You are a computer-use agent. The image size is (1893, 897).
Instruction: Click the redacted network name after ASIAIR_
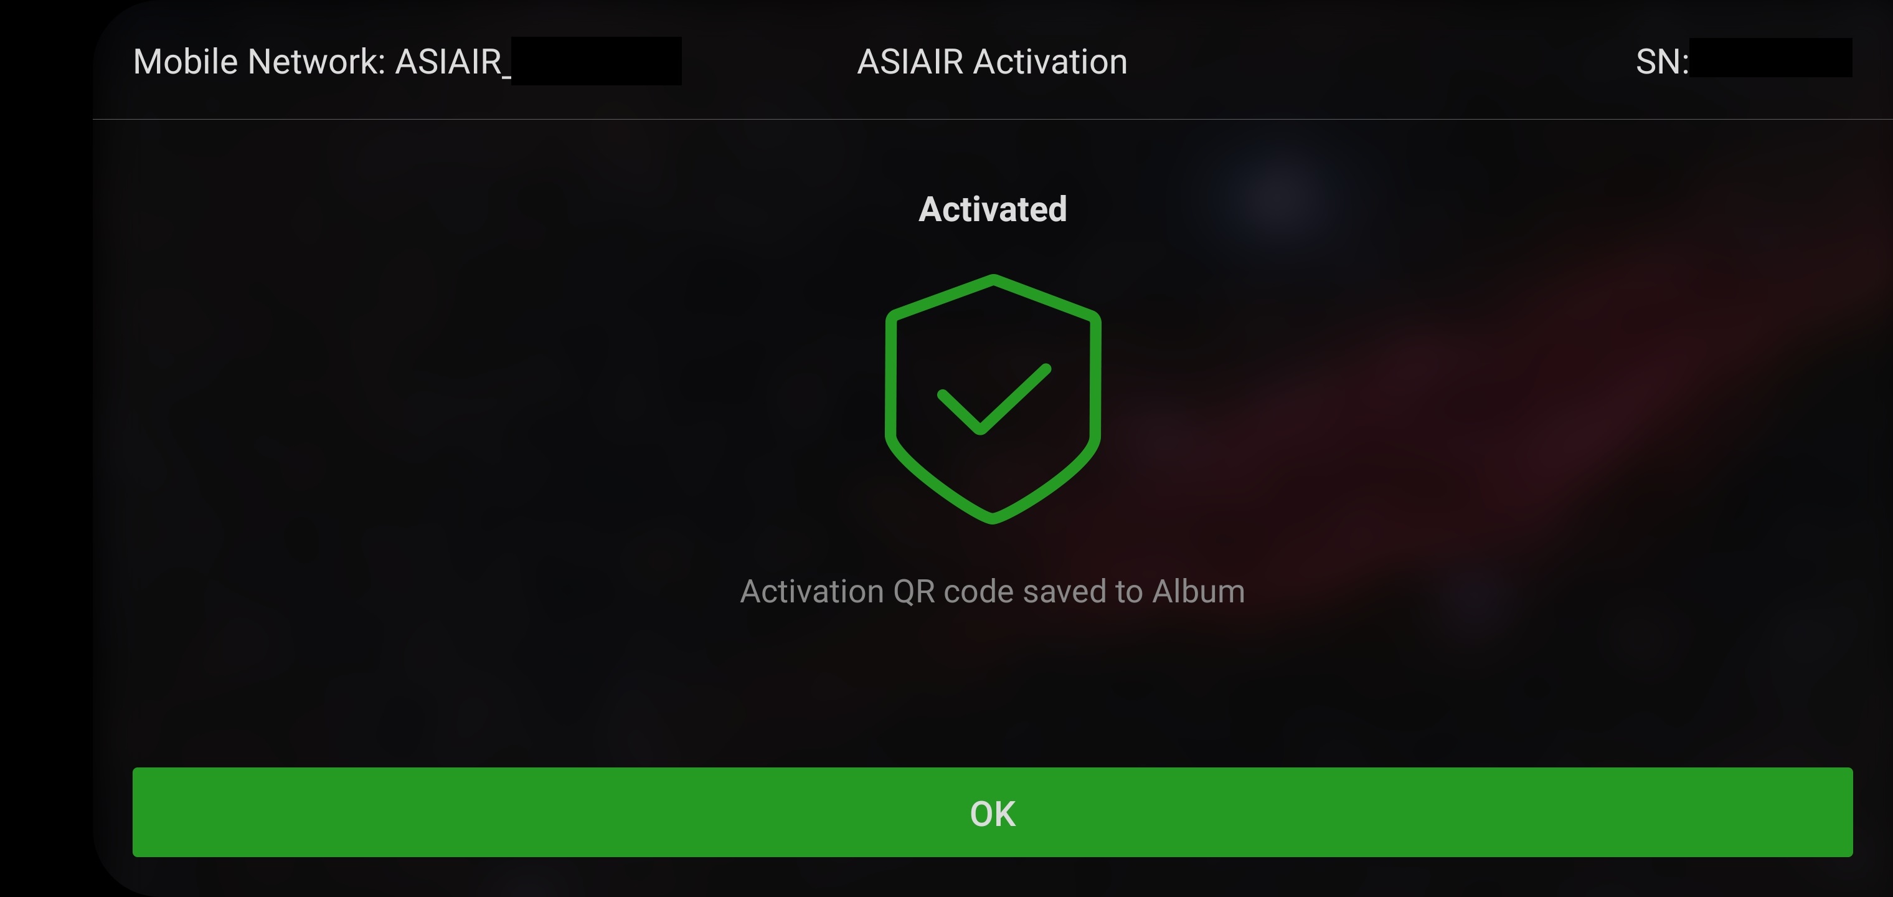click(x=597, y=61)
